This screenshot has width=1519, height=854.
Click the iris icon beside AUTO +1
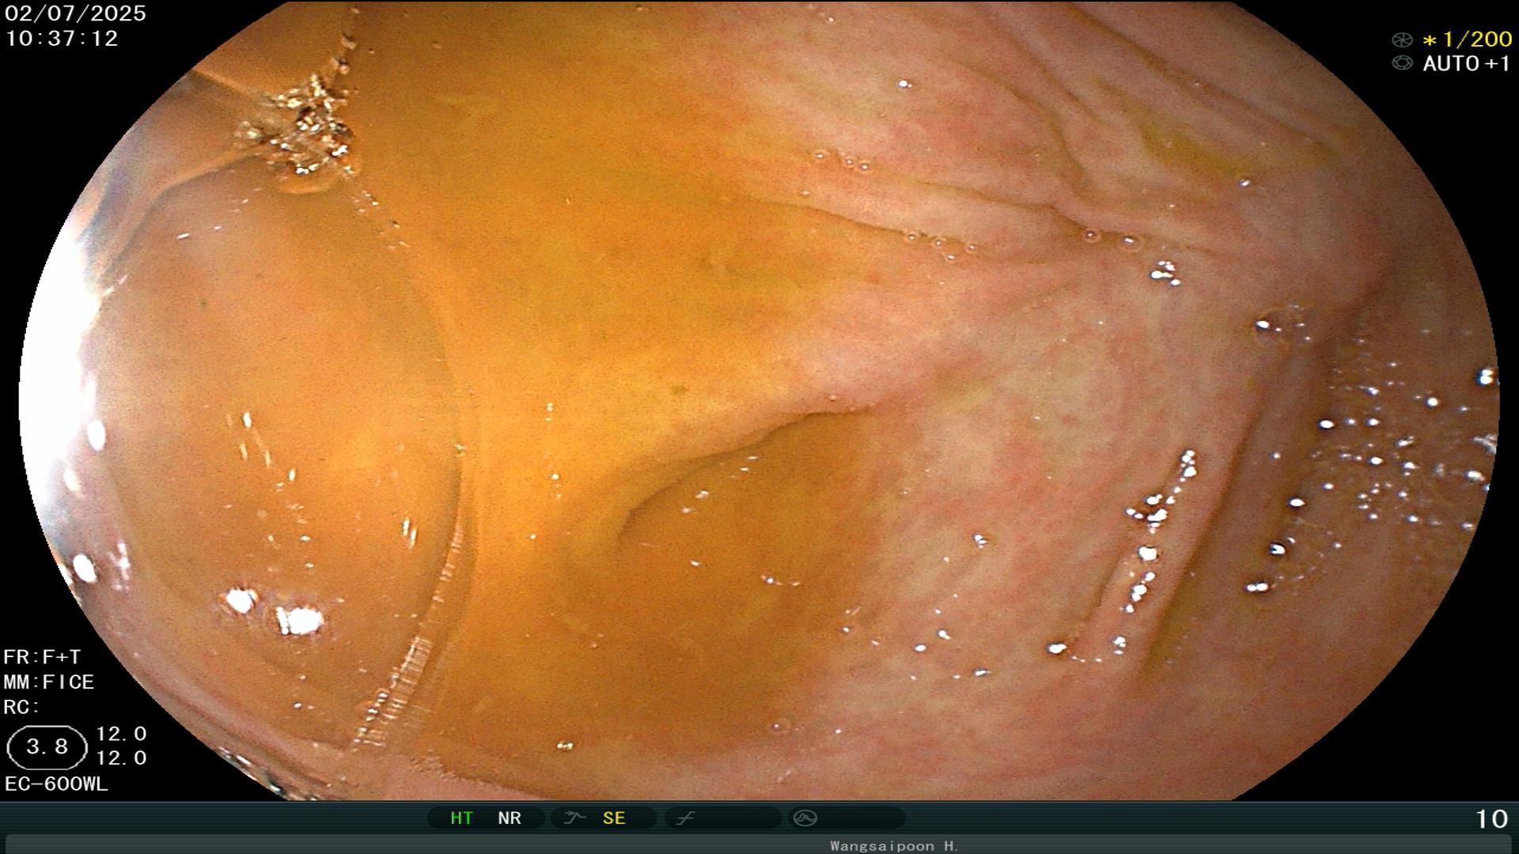1402,63
